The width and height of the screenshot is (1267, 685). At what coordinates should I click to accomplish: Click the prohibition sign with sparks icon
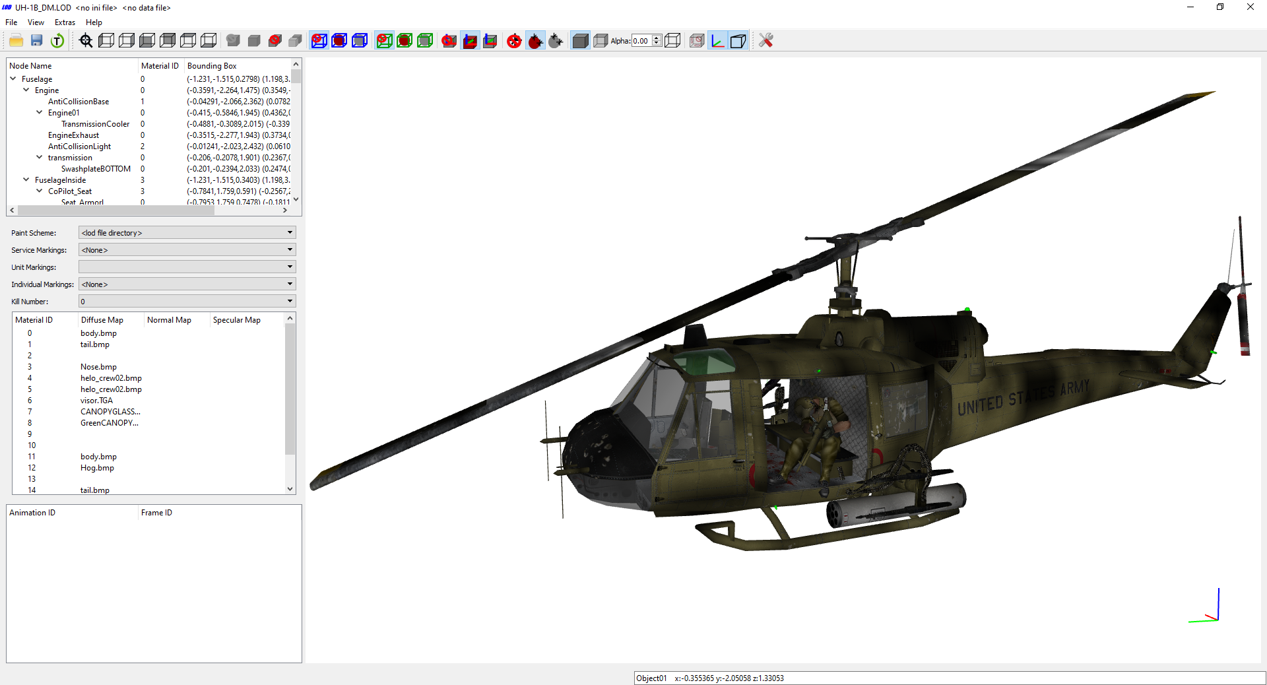pyautogui.click(x=514, y=41)
